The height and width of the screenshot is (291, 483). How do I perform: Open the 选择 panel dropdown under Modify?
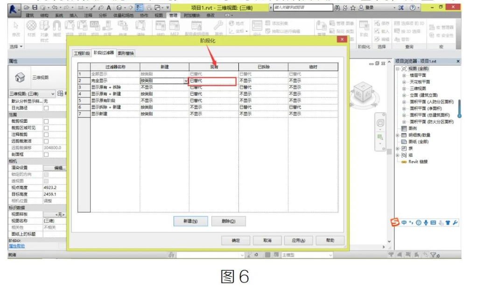click(16, 47)
